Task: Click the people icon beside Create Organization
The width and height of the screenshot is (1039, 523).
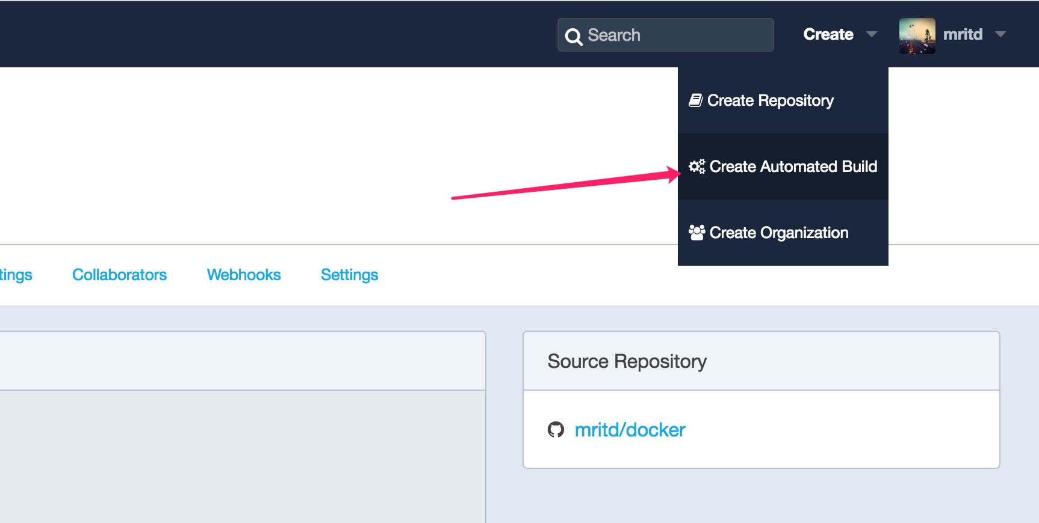Action: tap(697, 233)
